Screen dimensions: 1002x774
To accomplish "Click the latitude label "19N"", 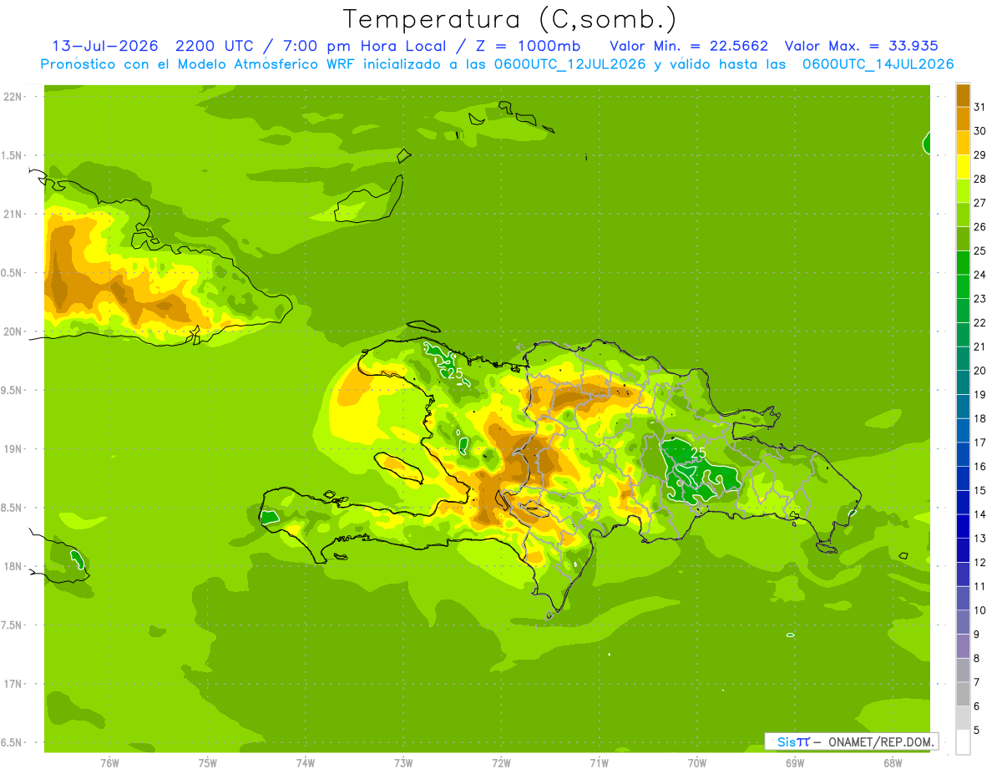I will (13, 449).
